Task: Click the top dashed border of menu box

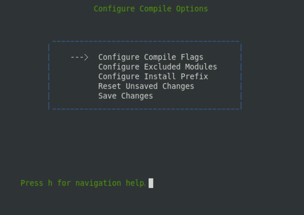Action: 146,41
